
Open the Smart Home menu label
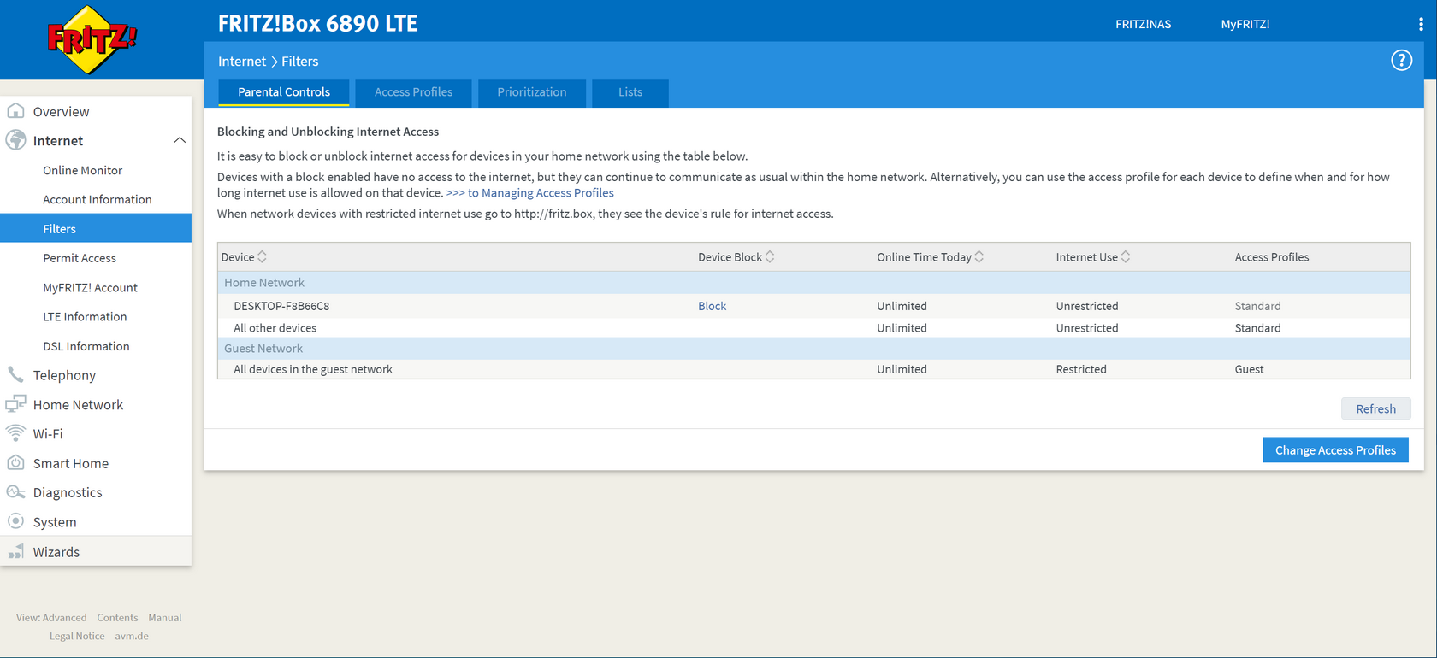71,463
